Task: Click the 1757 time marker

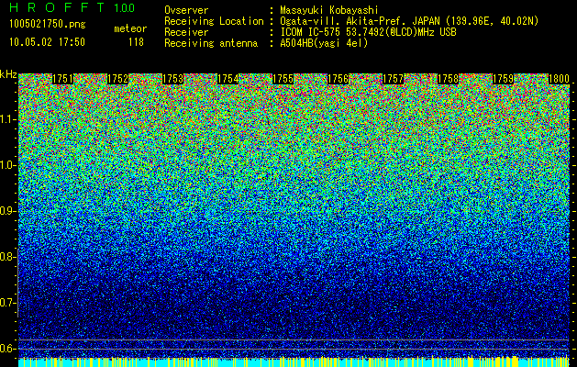Action: (394, 79)
